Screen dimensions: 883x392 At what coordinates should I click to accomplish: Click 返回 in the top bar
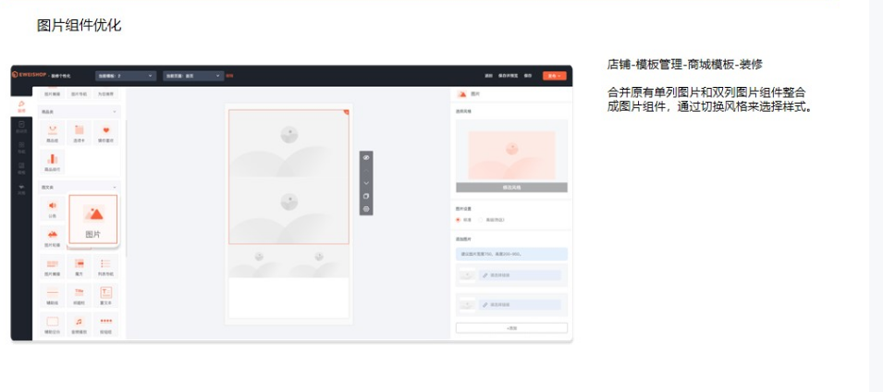[x=489, y=76]
